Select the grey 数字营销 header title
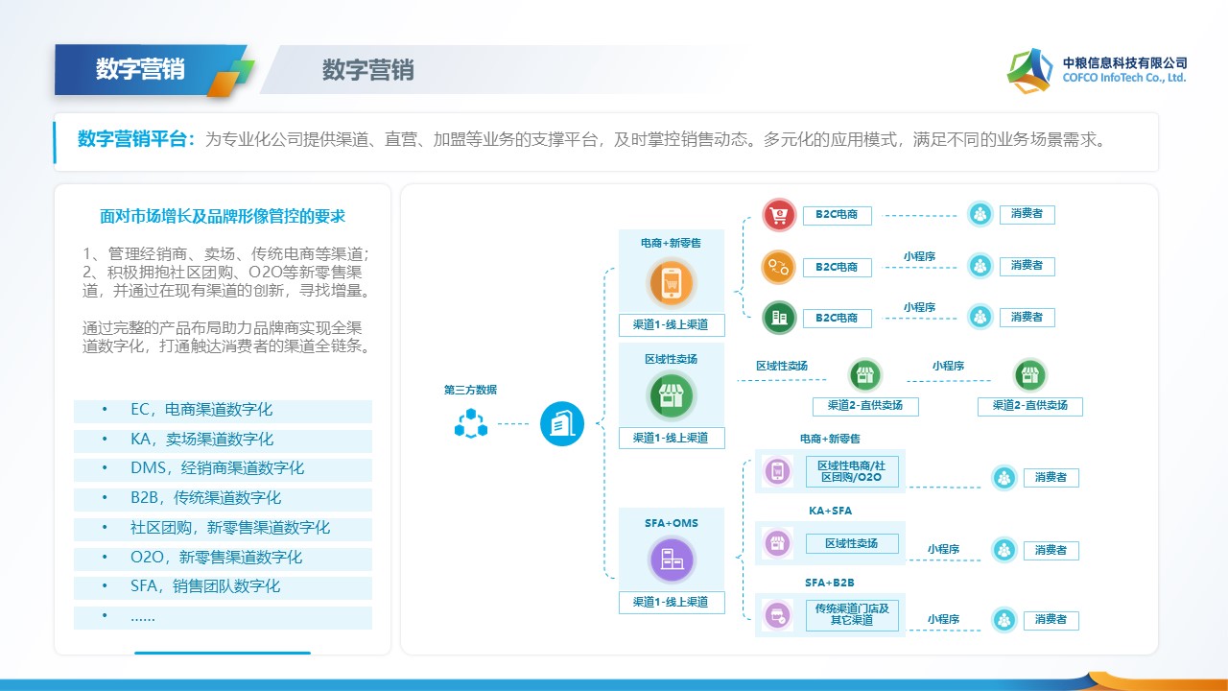 (367, 70)
